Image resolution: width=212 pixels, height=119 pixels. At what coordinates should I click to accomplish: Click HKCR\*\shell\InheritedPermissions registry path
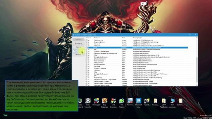pos(142,59)
